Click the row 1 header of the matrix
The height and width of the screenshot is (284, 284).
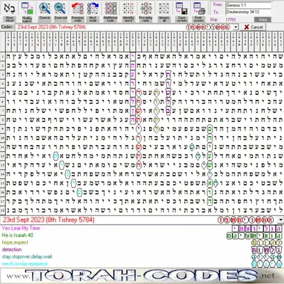click(2, 57)
